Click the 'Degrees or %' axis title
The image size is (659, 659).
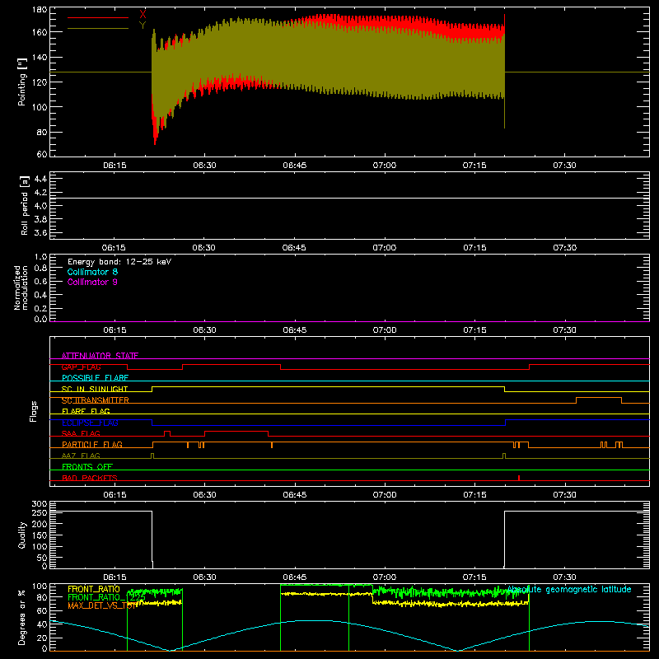point(22,618)
